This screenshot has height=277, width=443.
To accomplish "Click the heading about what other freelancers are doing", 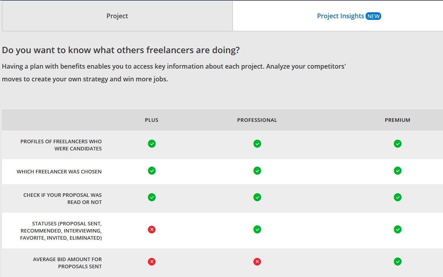I will 121,50.
